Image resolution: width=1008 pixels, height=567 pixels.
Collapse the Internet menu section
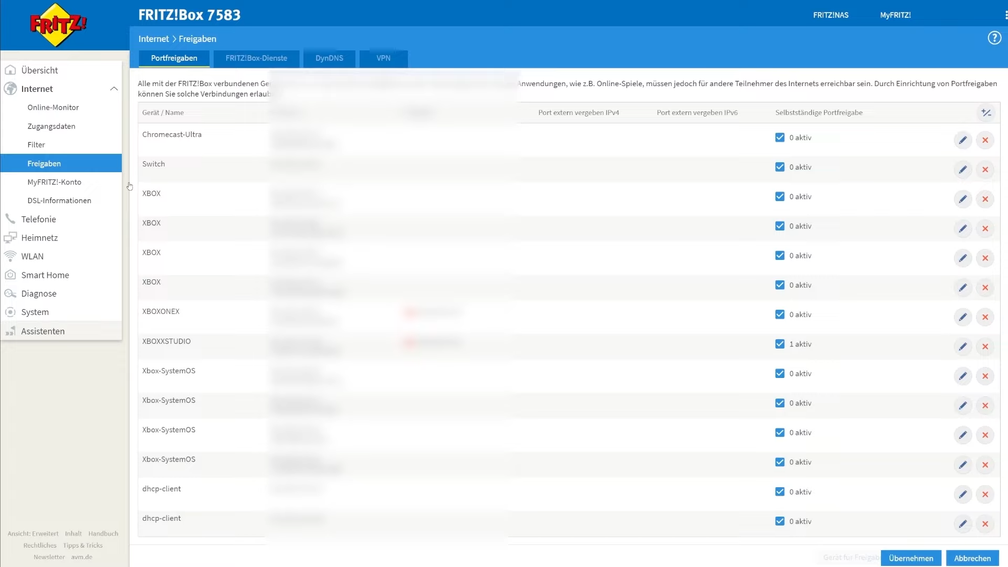[x=113, y=89]
